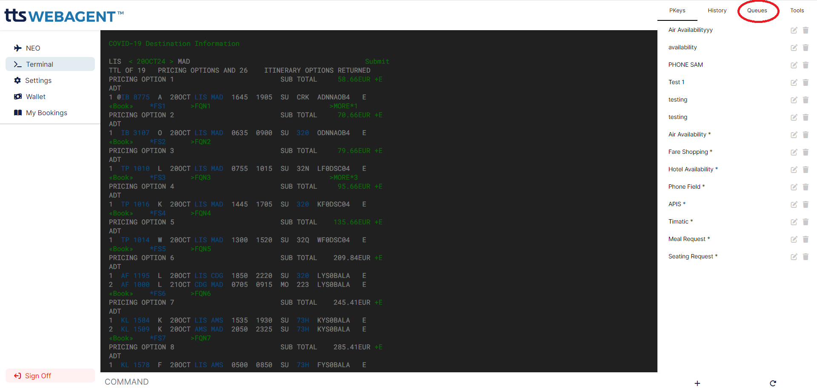This screenshot has height=391, width=817.
Task: Delete the 'Air Availabilityyy' PKey
Action: point(806,30)
